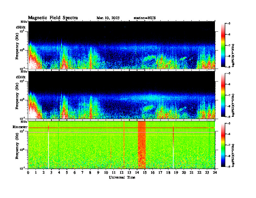Click the broad red band at 14–15 UT in Riometer panel
The height and width of the screenshot is (198, 256).
tap(142, 145)
